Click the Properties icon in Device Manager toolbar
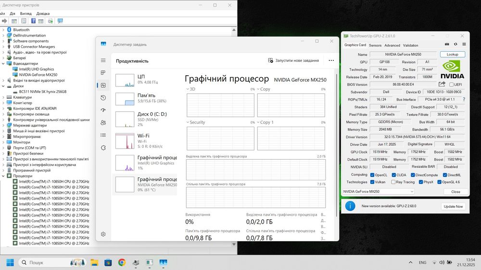Image resolution: width=481 pixels, height=270 pixels. [x=24, y=21]
